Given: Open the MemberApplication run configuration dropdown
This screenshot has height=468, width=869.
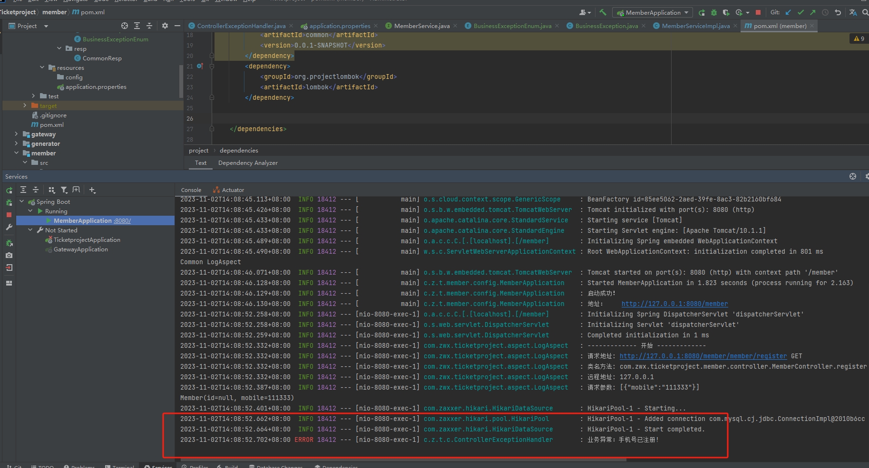Looking at the screenshot, I should [x=653, y=13].
